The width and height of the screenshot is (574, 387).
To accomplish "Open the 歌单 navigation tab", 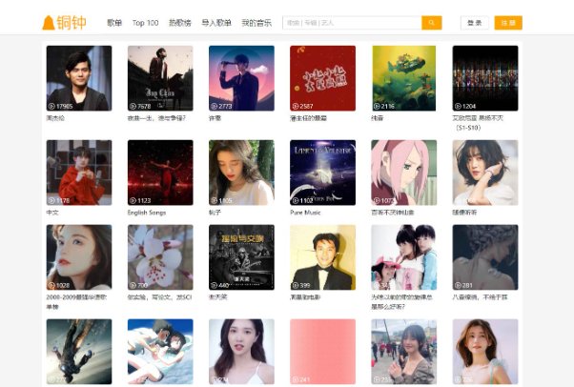I will pyautogui.click(x=114, y=23).
